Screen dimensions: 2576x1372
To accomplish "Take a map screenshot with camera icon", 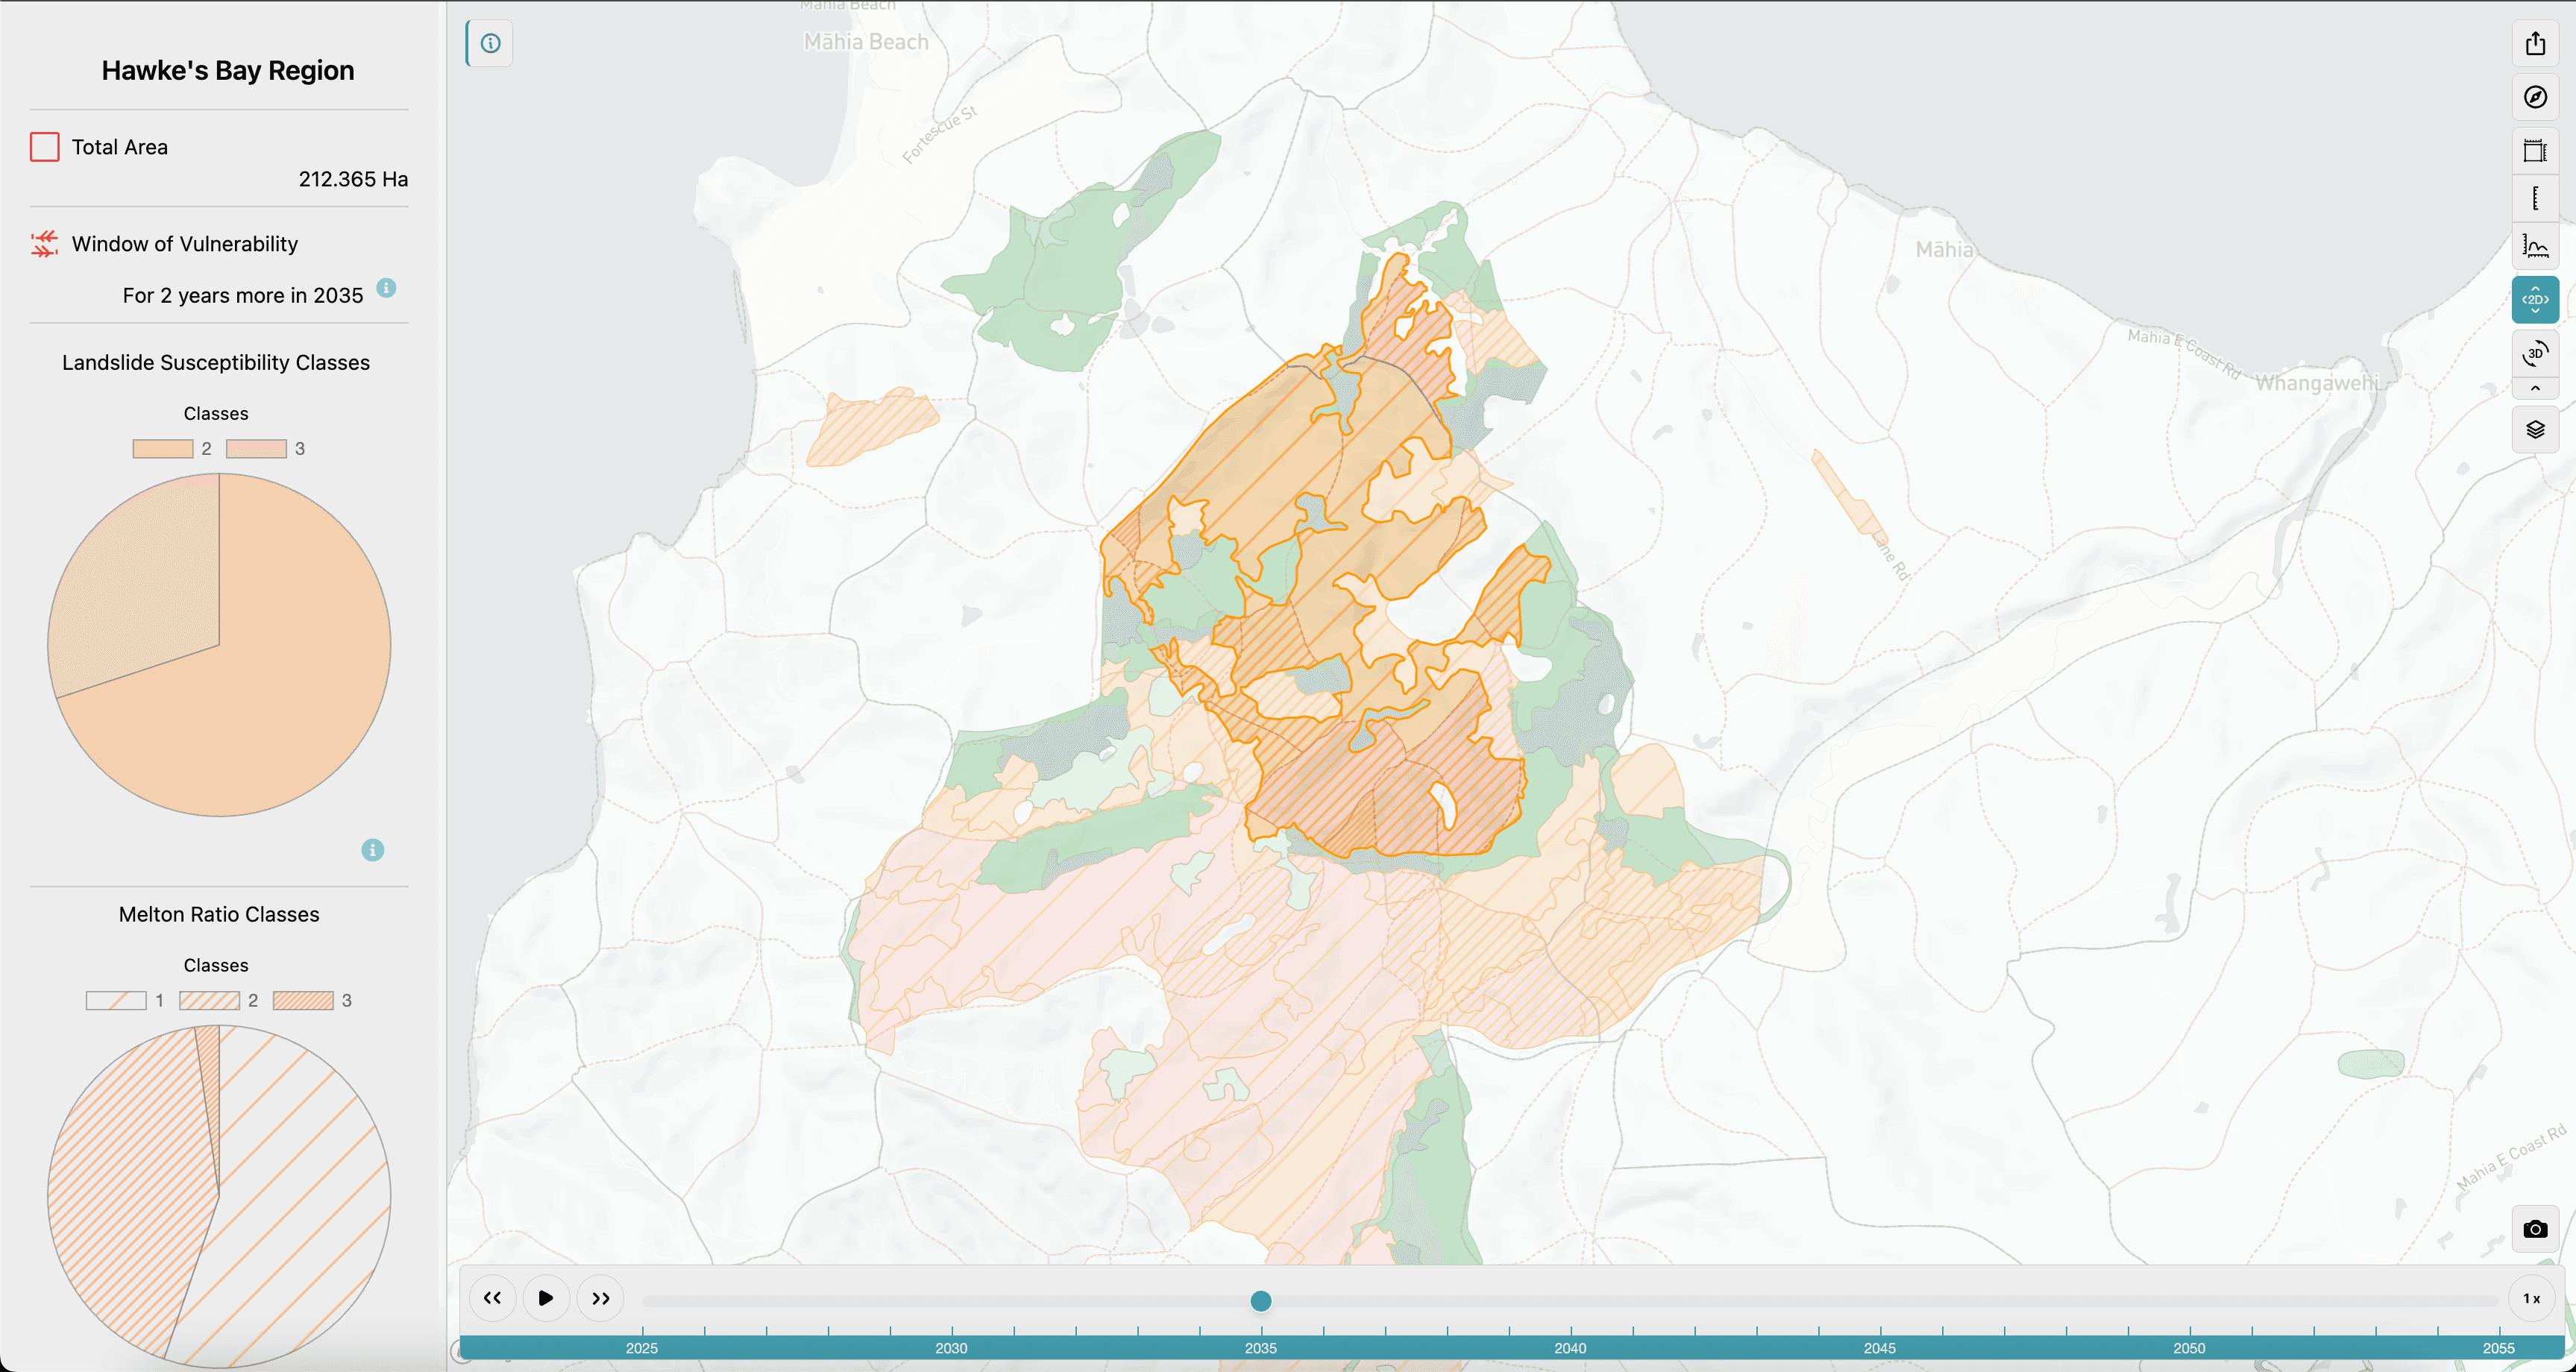I will click(x=2534, y=1229).
